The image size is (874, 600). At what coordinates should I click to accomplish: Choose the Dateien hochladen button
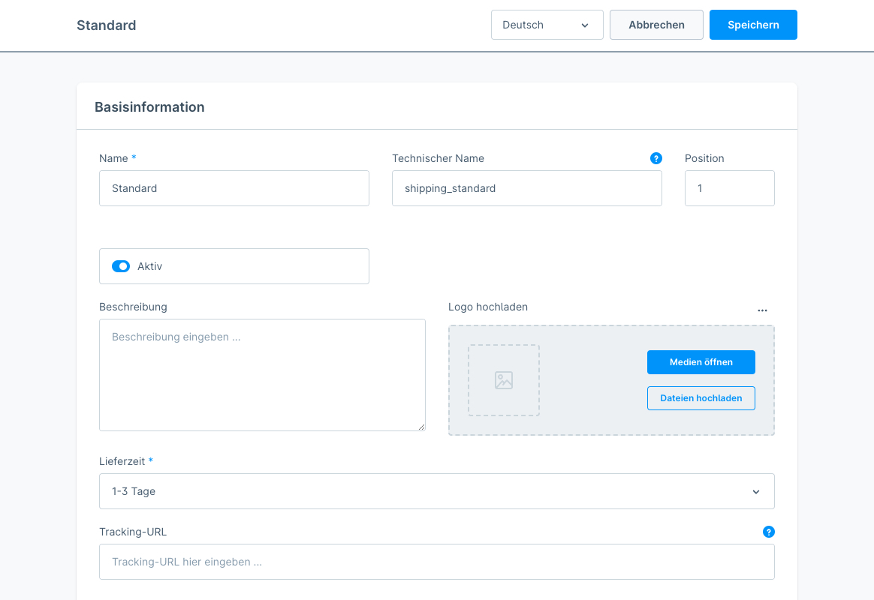pos(701,398)
